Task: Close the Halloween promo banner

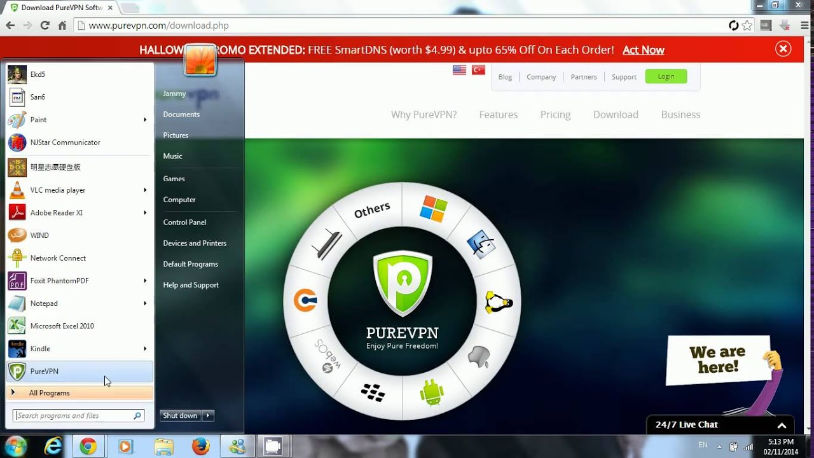Action: click(783, 49)
